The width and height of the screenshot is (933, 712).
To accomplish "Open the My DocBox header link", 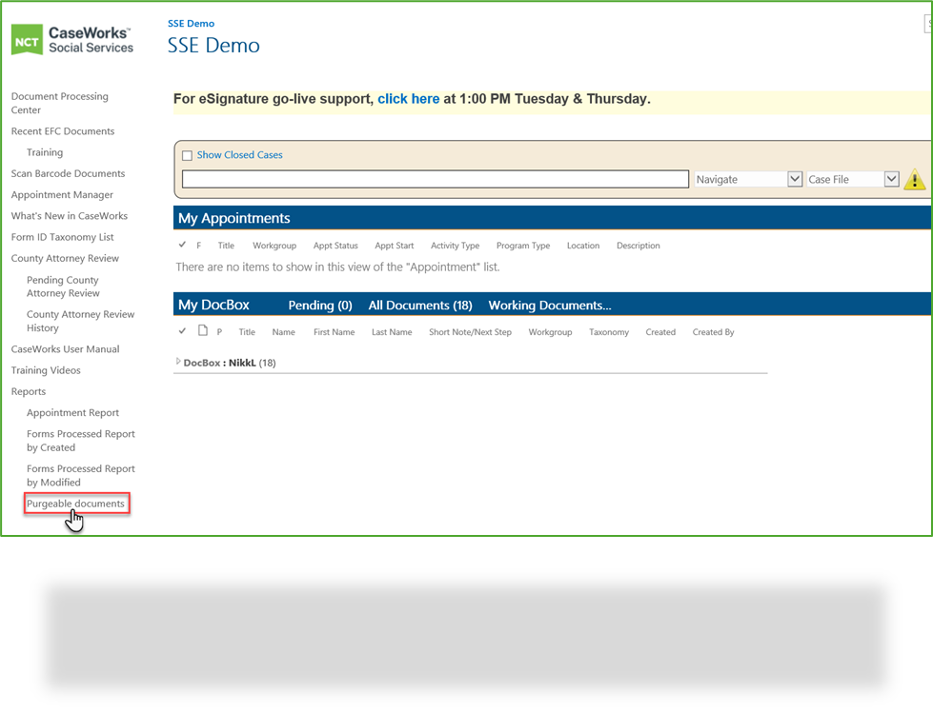I will (x=213, y=305).
